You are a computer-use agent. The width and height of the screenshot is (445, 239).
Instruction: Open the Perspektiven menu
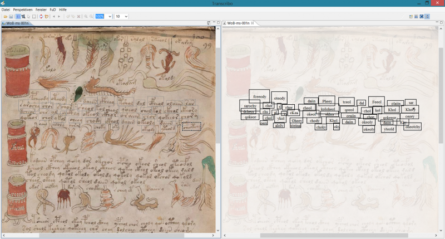pyautogui.click(x=23, y=9)
